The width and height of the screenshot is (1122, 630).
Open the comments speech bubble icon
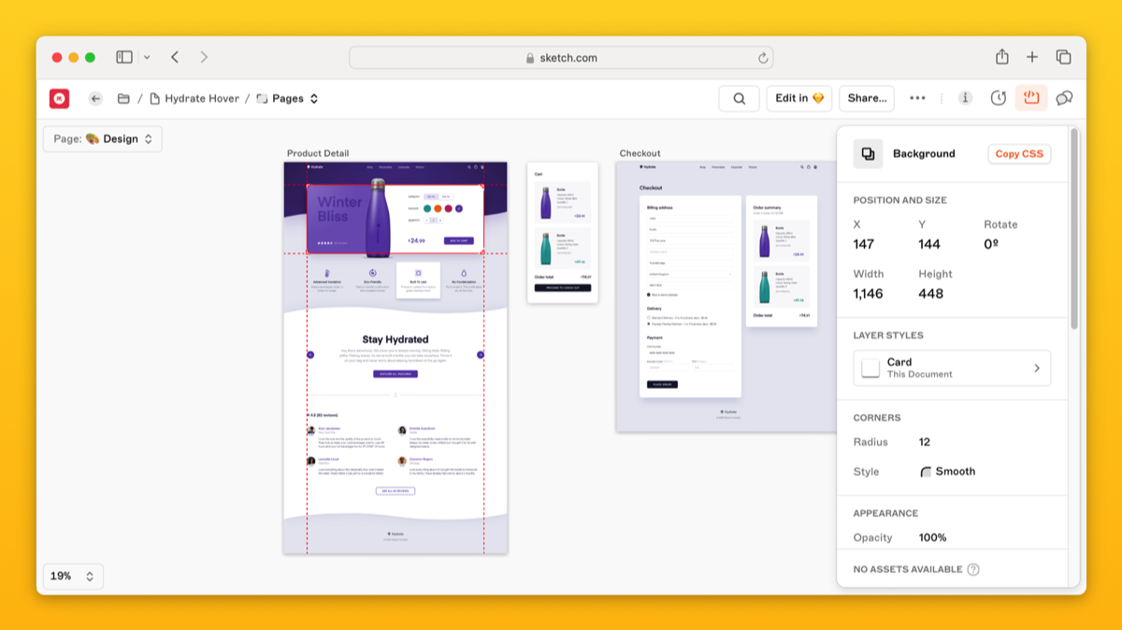click(x=1064, y=98)
